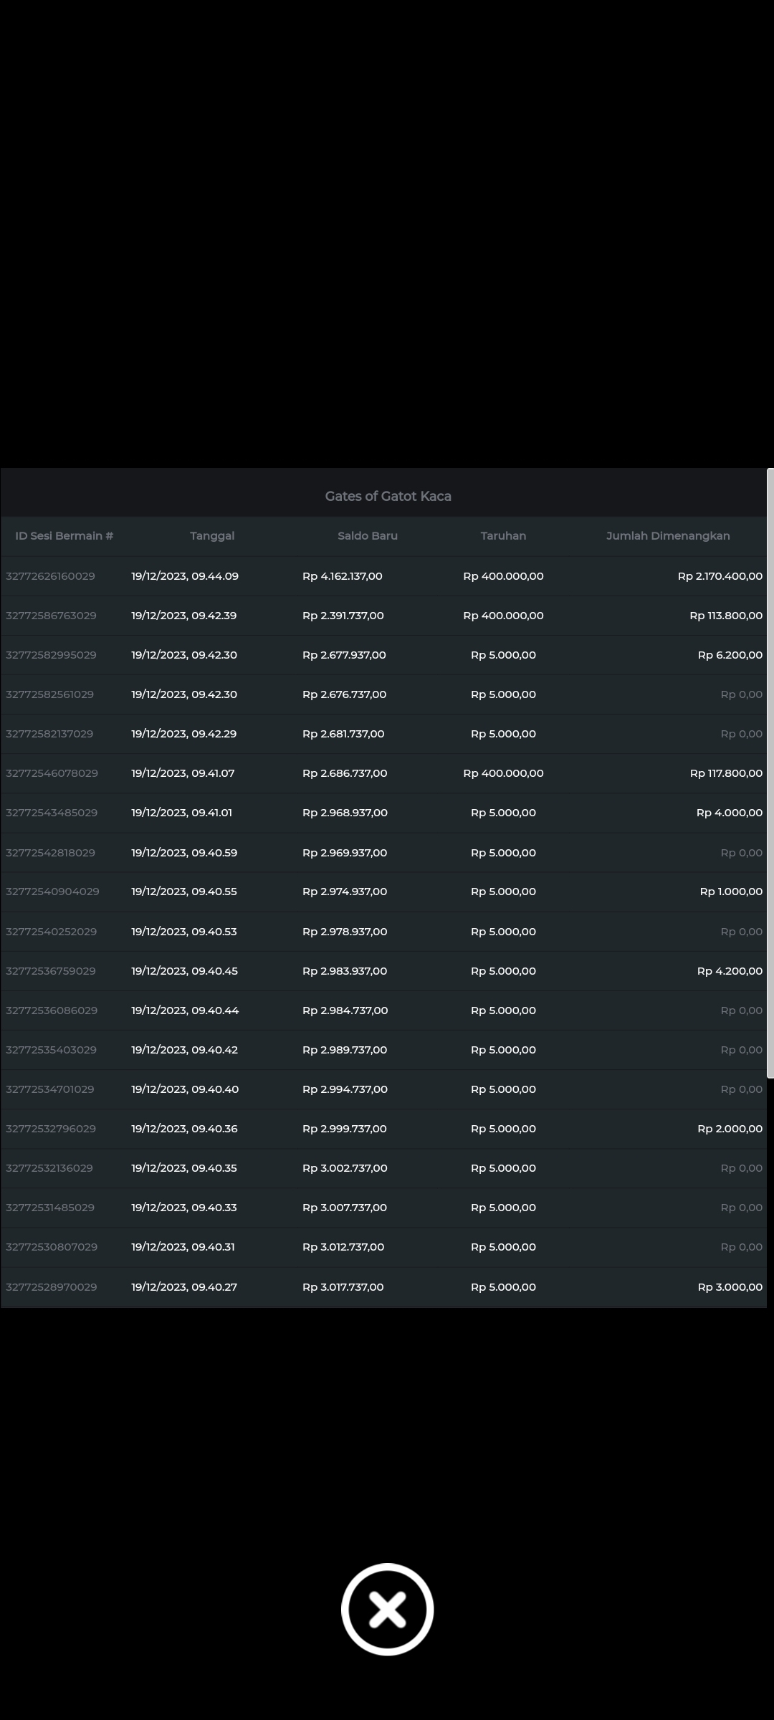Open session ID 32772528970029
This screenshot has width=774, height=1720.
tap(52, 1287)
